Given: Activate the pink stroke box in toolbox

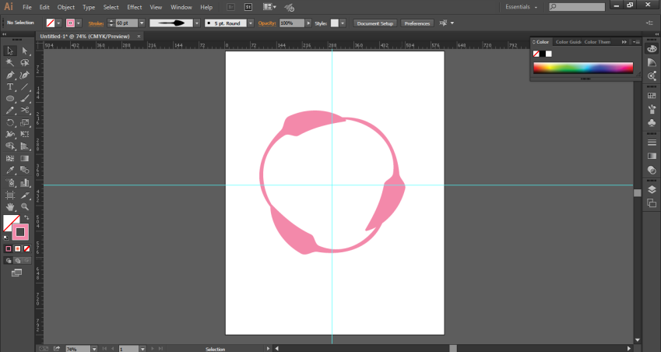Looking at the screenshot, I should [20, 232].
